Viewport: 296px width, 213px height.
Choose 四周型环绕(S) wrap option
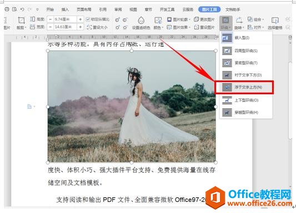coord(246,50)
